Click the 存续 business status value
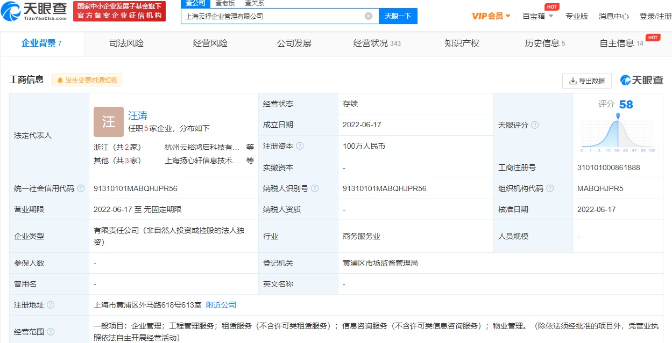672x343 pixels. (350, 104)
